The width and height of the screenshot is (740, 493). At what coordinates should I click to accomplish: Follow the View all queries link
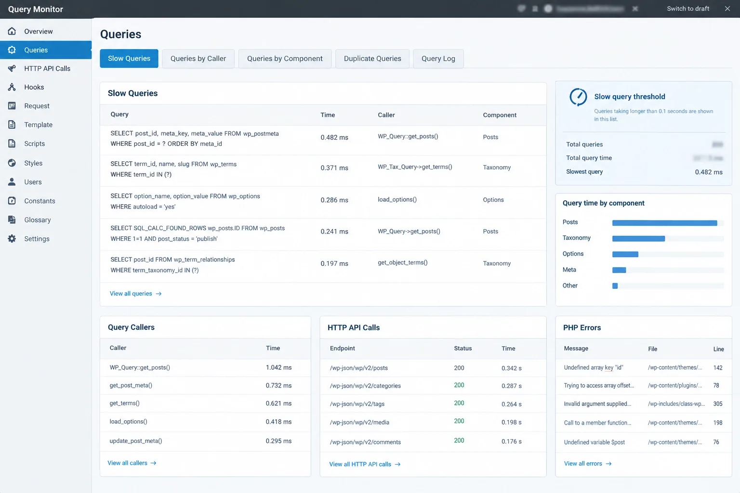point(136,294)
